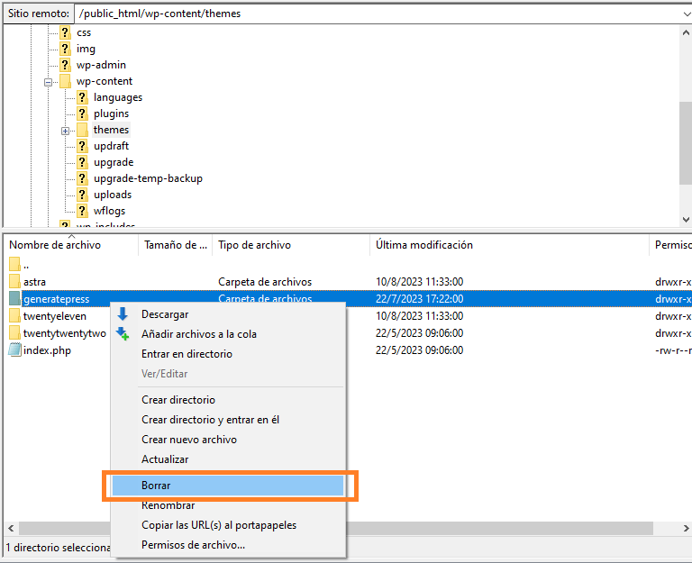Select Permisos de archivo menu entry

[x=193, y=545]
